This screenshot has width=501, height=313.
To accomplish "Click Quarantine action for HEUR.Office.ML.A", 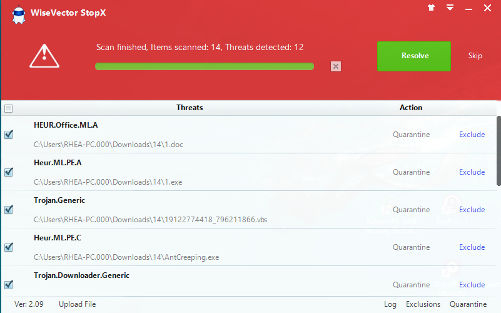I will tap(411, 135).
